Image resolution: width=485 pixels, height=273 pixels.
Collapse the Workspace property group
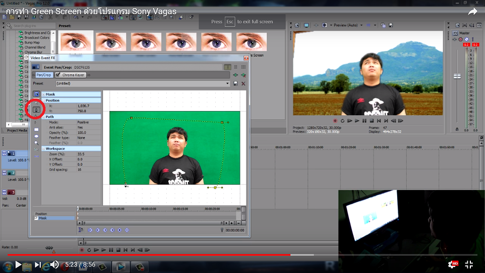(x=43, y=149)
